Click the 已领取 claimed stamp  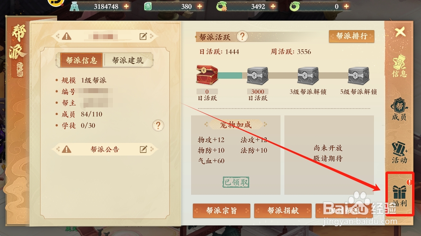coord(236,182)
